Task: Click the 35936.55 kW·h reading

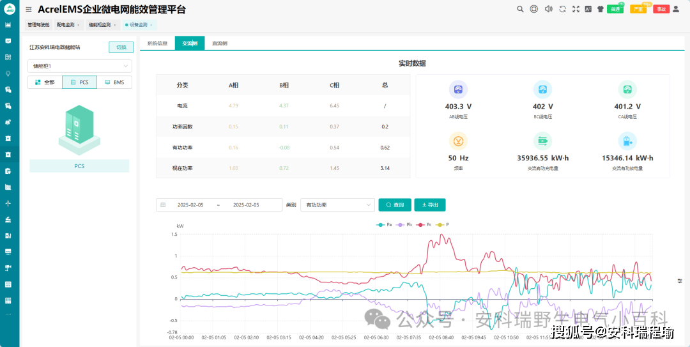Action: click(x=542, y=158)
